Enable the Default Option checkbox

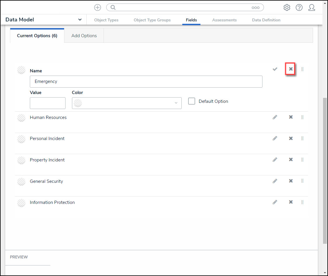tap(192, 101)
